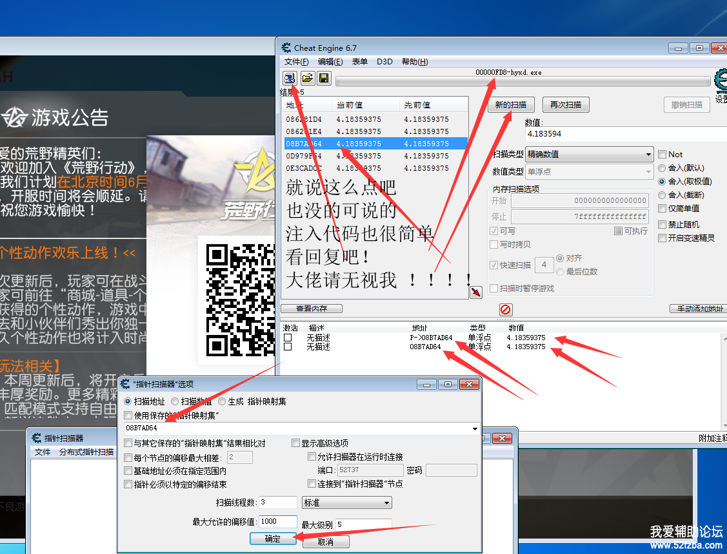Select the 最后位数 radio button
Screen dimensions: 727x554
(560, 272)
